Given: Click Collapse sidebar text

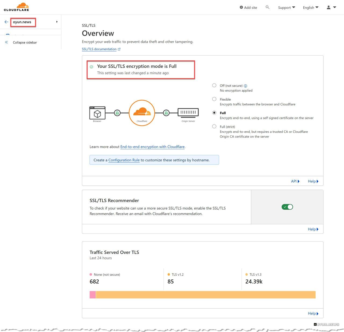Looking at the screenshot, I should point(25,42).
